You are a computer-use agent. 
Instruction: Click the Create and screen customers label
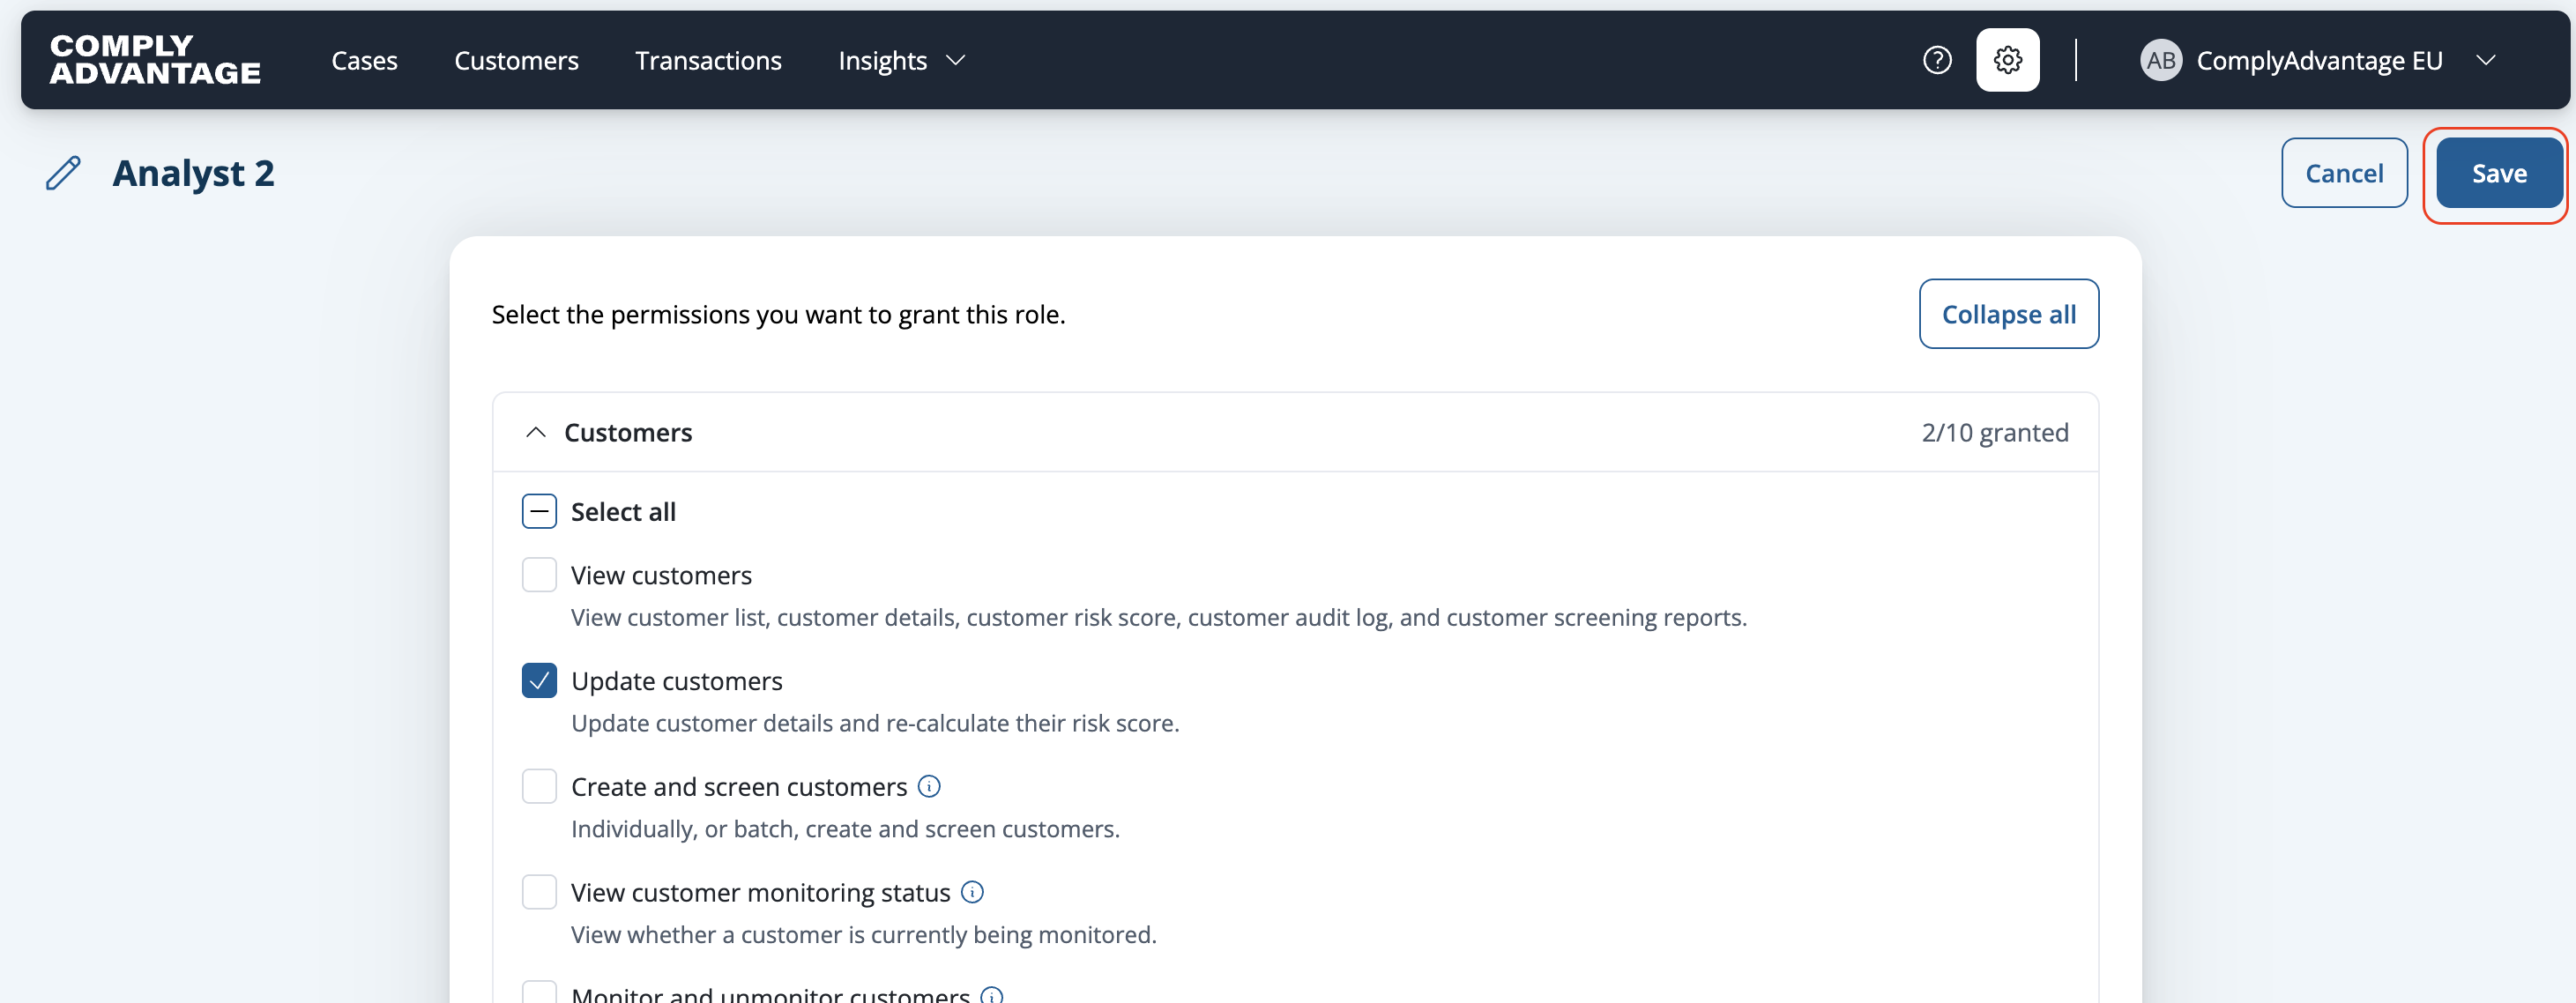[x=739, y=787]
